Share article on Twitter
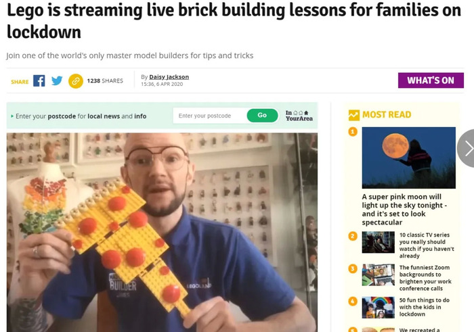 [57, 81]
